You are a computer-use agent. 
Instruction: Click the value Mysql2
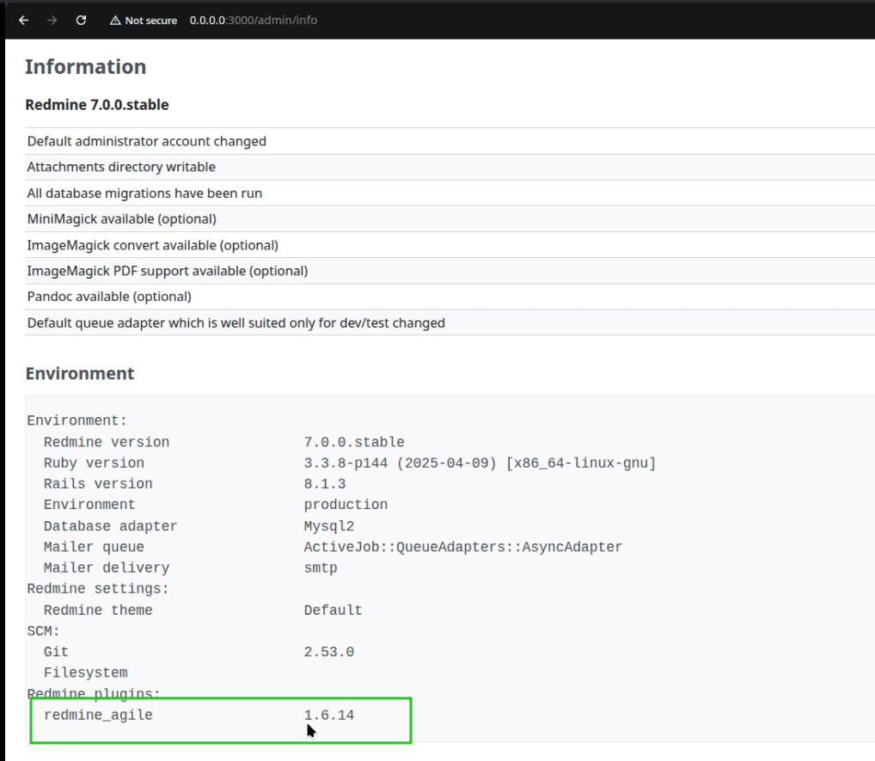pos(328,526)
